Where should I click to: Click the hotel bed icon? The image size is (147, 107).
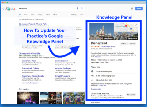click(x=92, y=76)
